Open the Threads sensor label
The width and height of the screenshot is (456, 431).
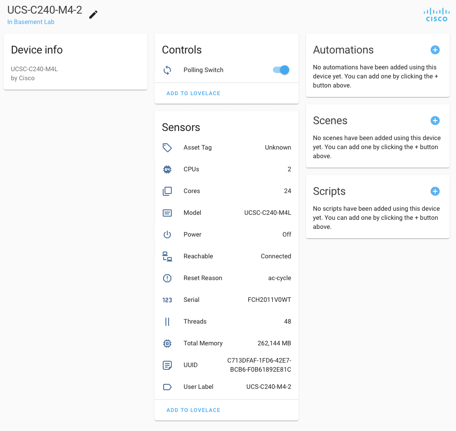coord(195,322)
